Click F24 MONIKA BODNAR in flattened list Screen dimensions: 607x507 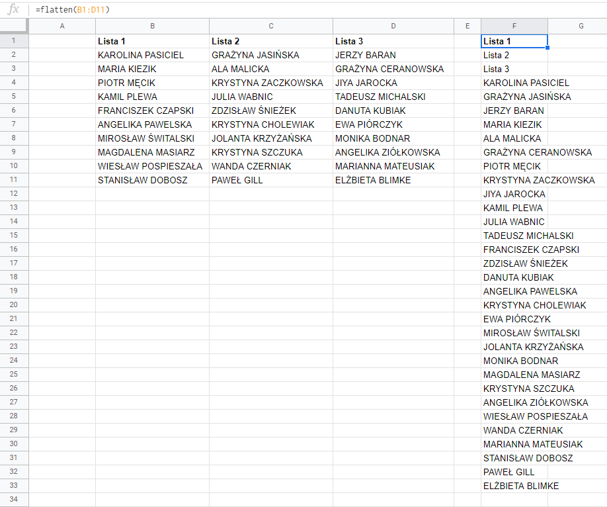[x=514, y=361]
